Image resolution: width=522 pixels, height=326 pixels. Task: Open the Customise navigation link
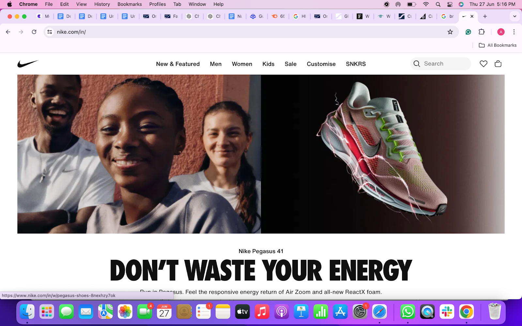click(x=321, y=64)
